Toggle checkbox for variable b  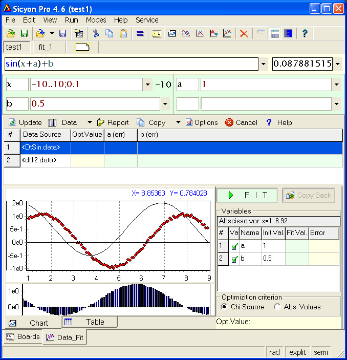(234, 259)
